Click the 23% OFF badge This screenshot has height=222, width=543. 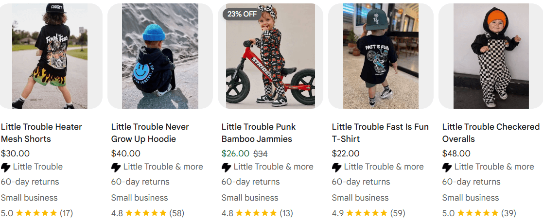[x=242, y=14]
